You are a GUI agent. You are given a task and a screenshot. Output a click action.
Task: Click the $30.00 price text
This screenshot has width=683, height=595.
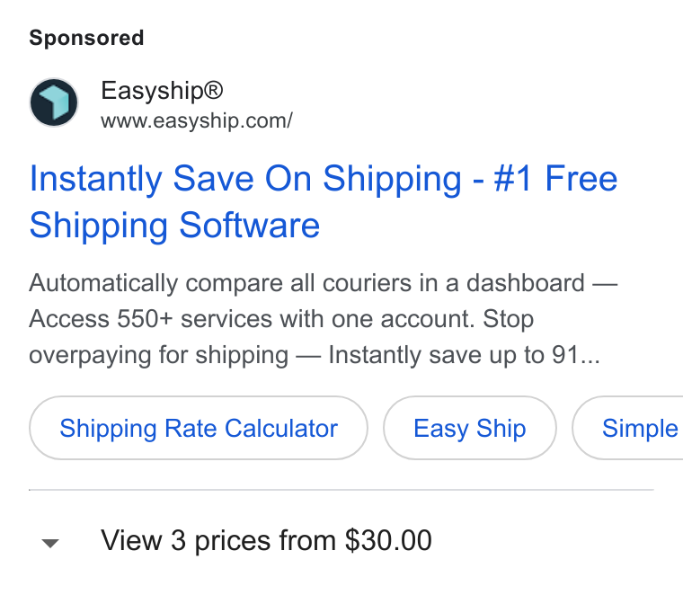point(388,540)
